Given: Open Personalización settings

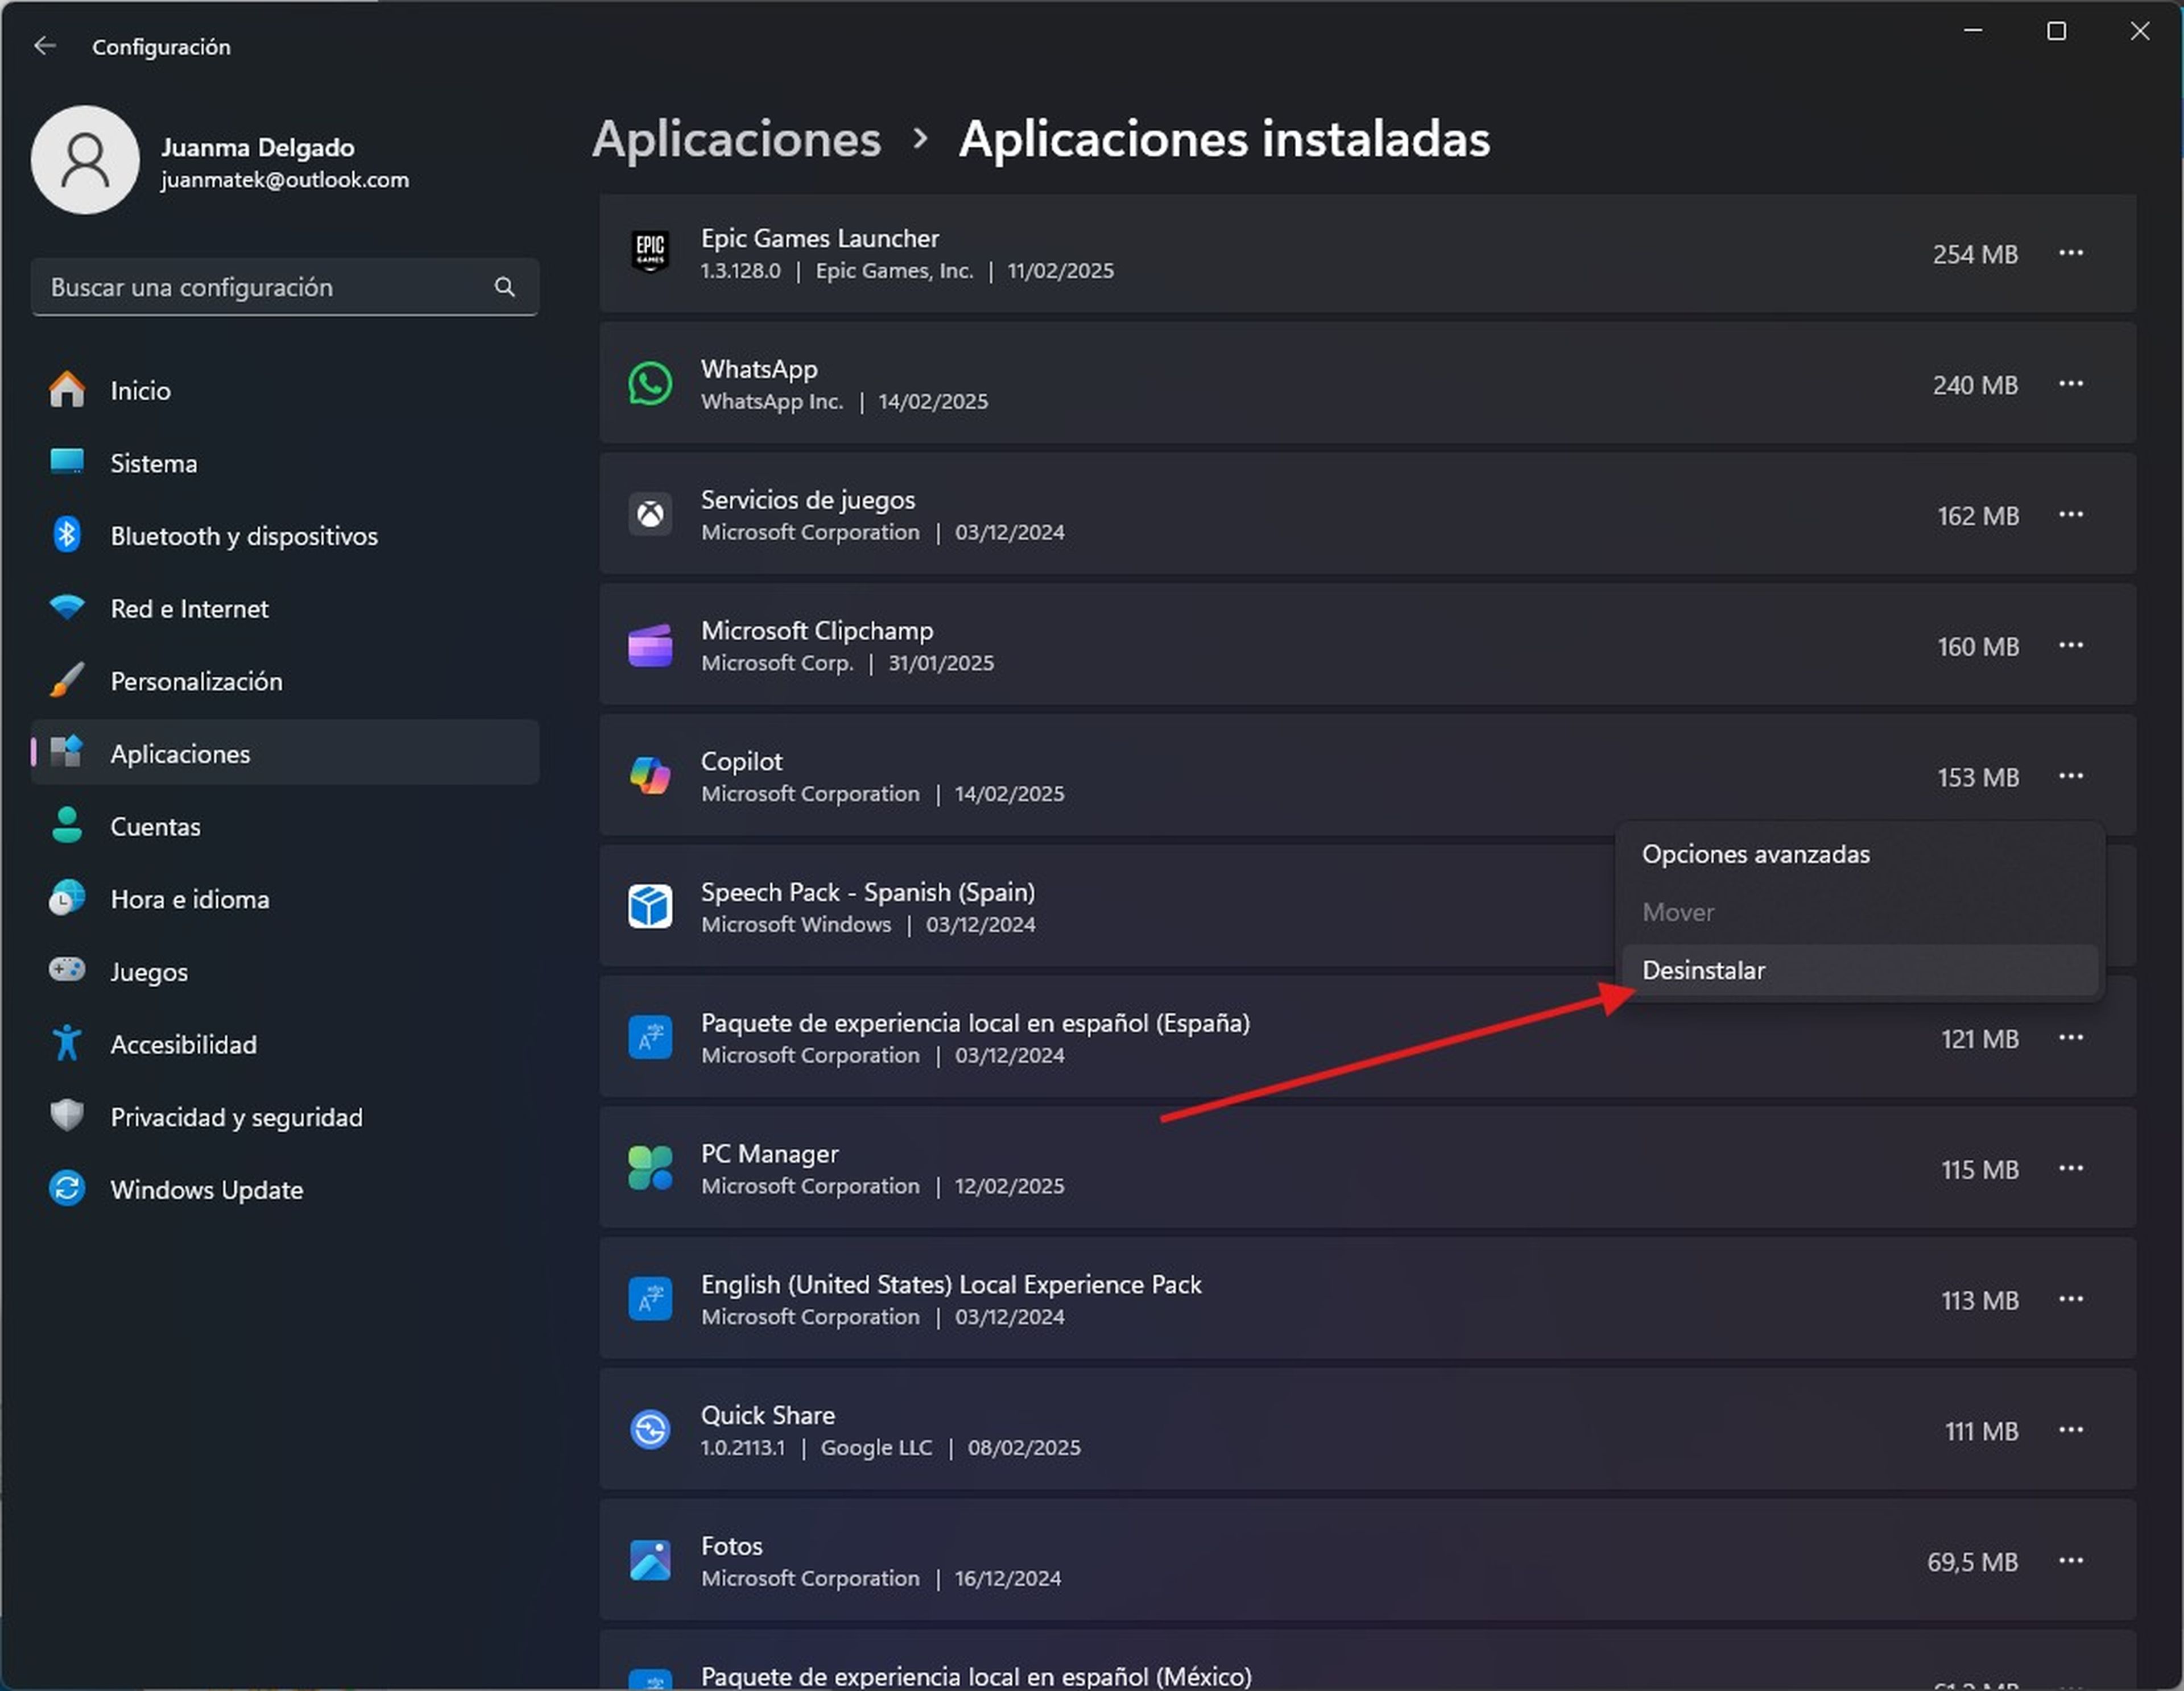Looking at the screenshot, I should point(285,681).
